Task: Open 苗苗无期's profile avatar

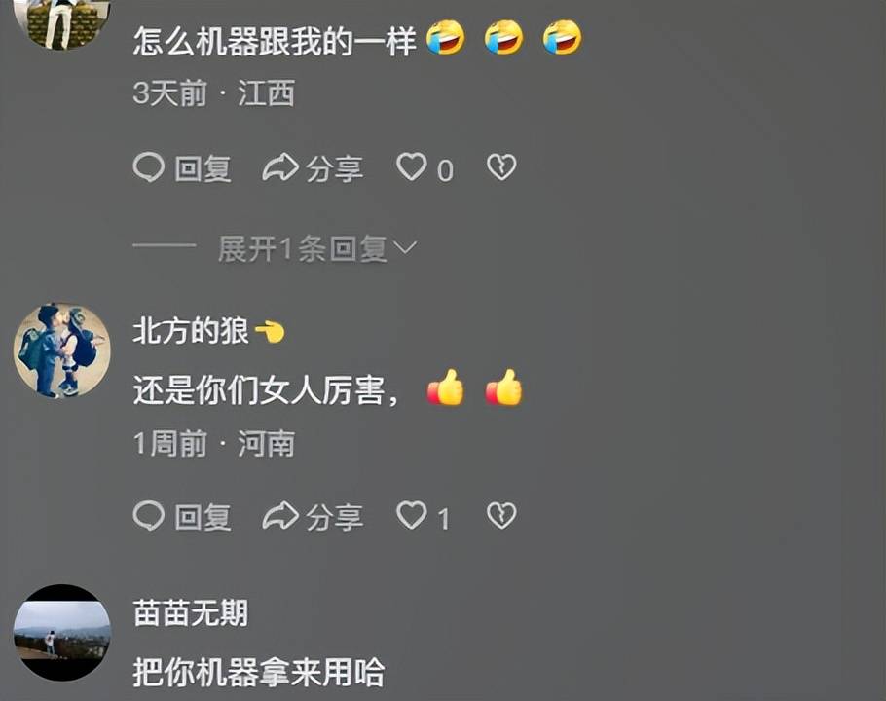Action: pos(62,633)
